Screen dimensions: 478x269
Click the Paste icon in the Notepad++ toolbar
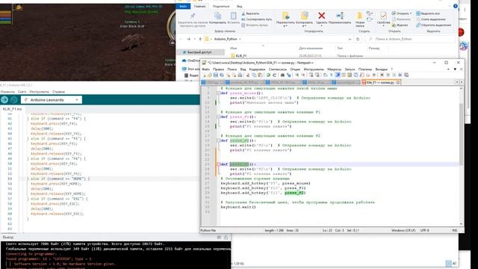260,75
